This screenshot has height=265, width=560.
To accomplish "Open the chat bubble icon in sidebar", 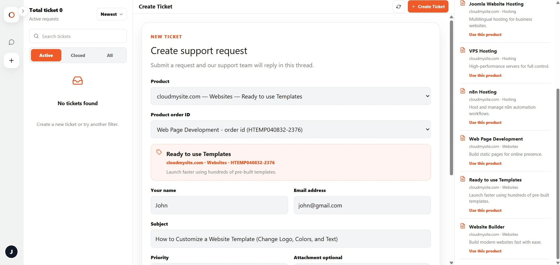I will [x=11, y=42].
